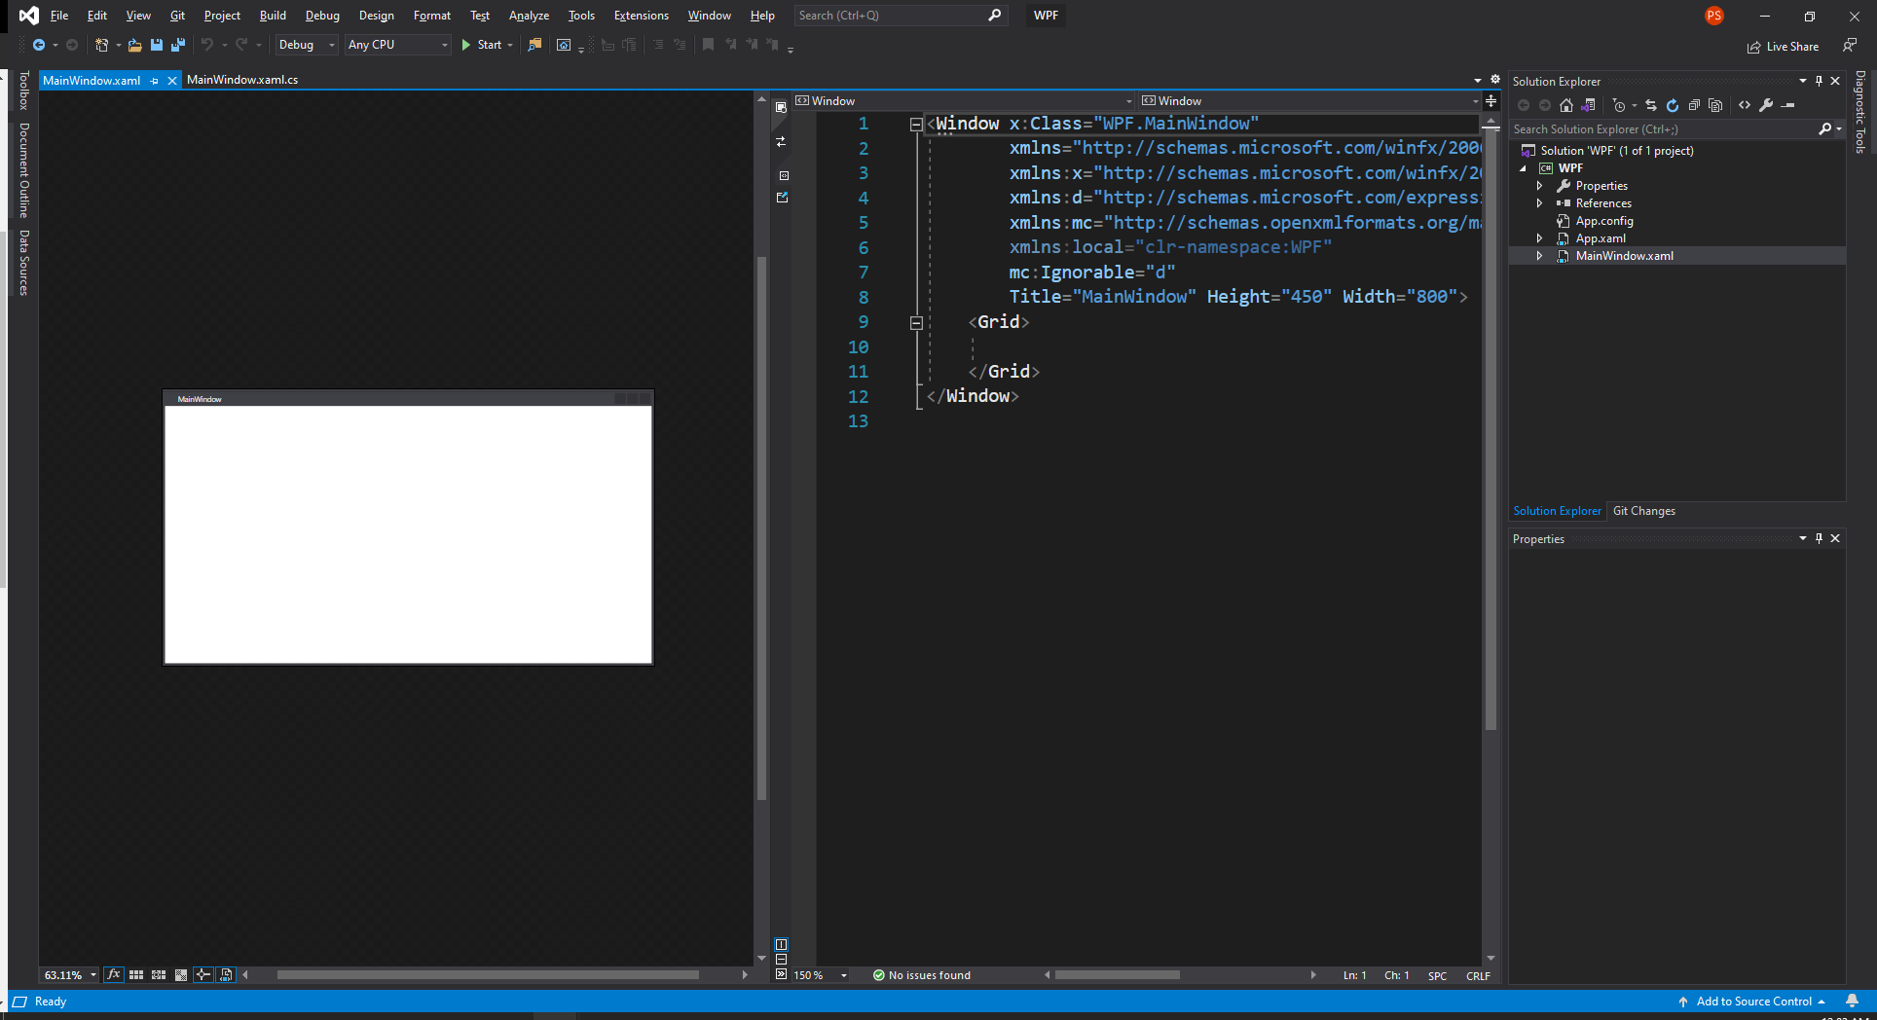Collapse the WPF project node
This screenshot has width=1877, height=1020.
[x=1524, y=168]
